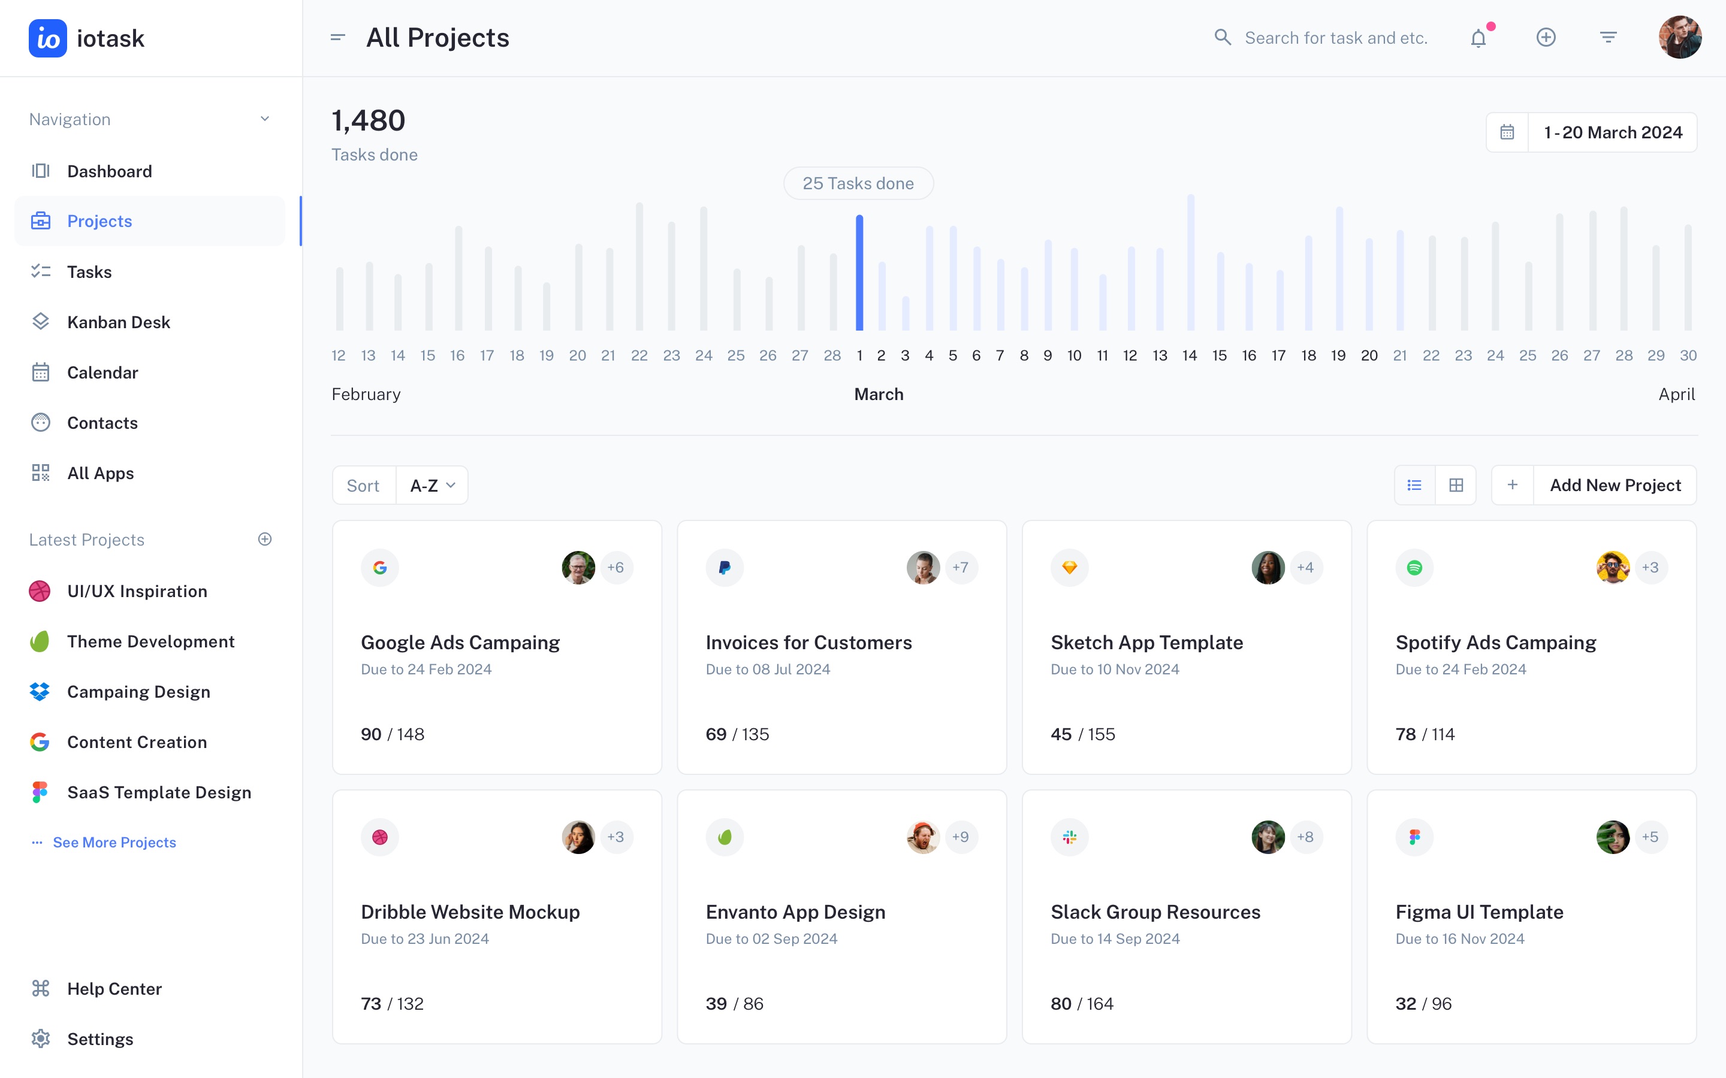Select the highlighted March 1 chart bar

point(859,272)
